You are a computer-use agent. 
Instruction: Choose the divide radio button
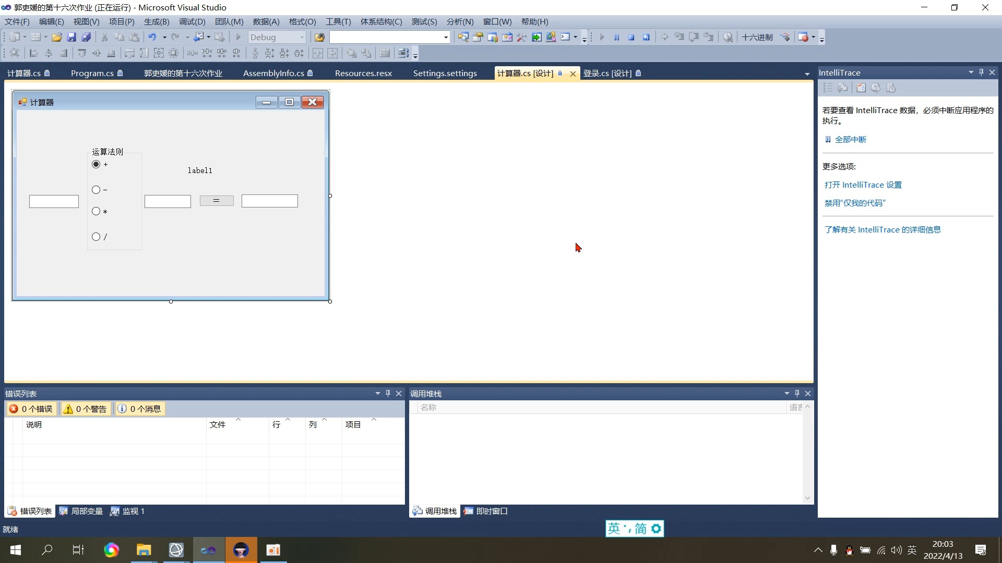pos(96,237)
